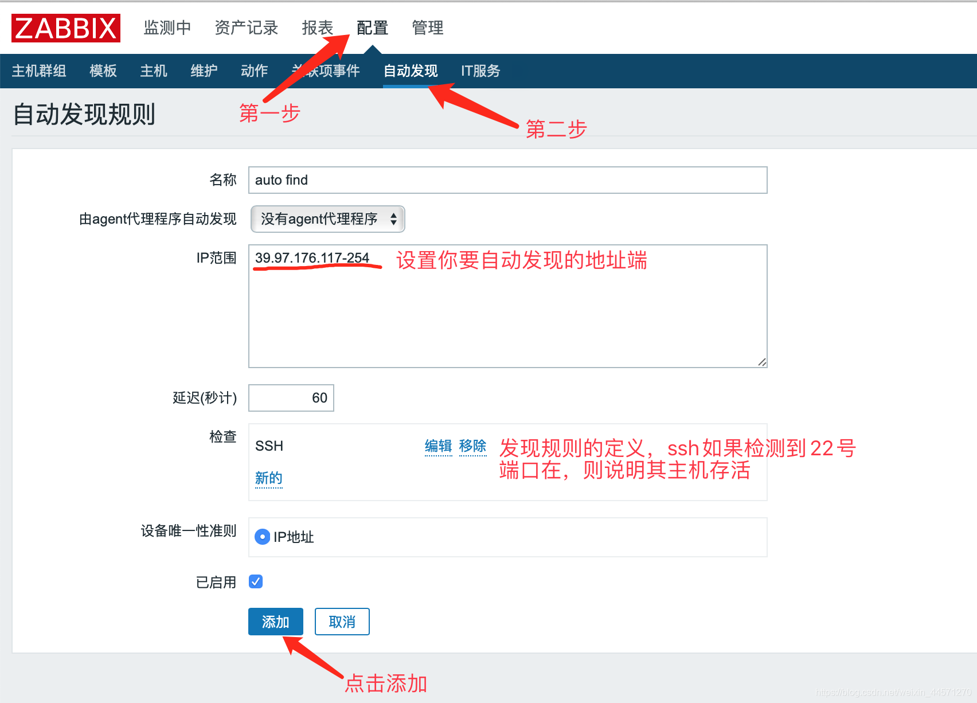Open the 报表 top menu

[318, 28]
